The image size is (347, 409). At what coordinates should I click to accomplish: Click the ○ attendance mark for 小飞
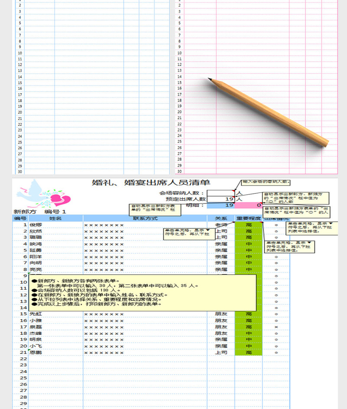(x=276, y=346)
